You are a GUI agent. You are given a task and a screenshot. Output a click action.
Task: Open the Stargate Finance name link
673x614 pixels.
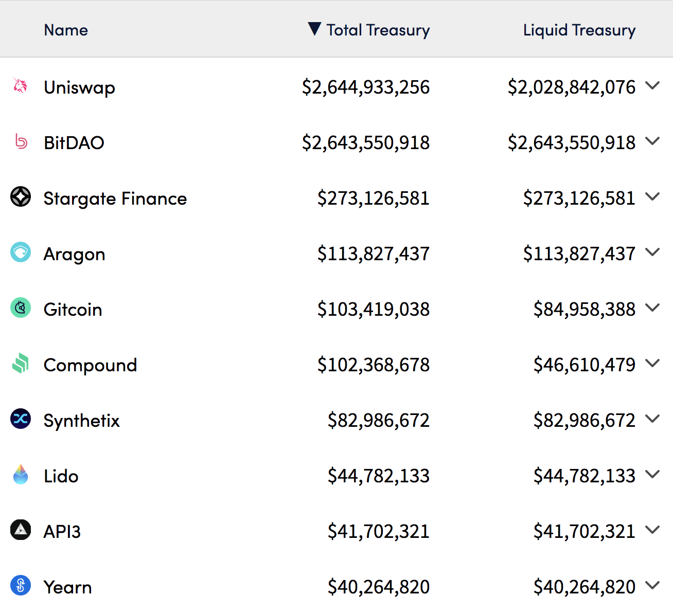coord(115,198)
